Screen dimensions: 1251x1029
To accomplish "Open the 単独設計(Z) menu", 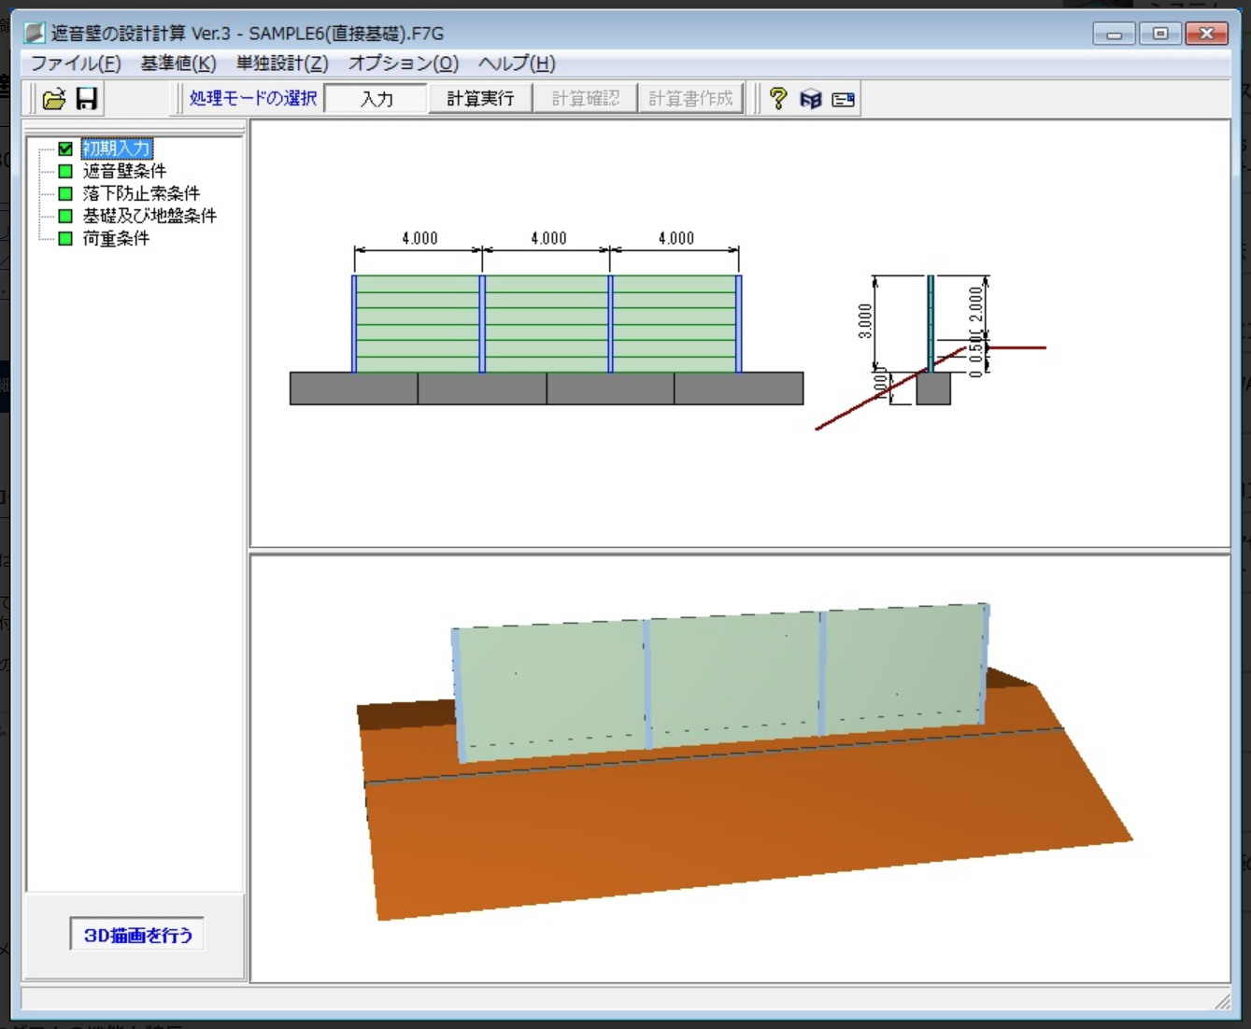I will click(282, 63).
